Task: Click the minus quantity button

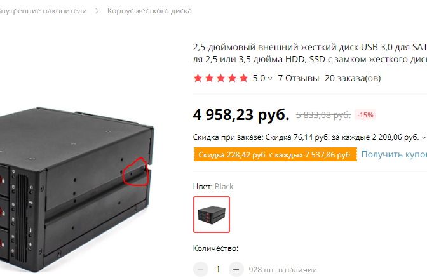Action: (201, 269)
